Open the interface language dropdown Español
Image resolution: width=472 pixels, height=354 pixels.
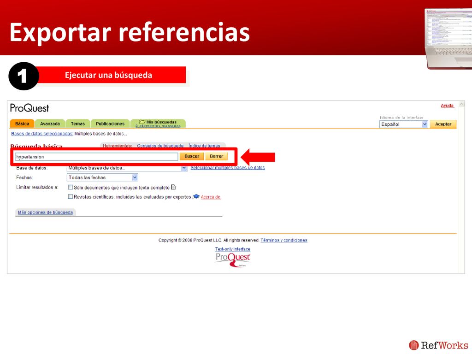(403, 124)
